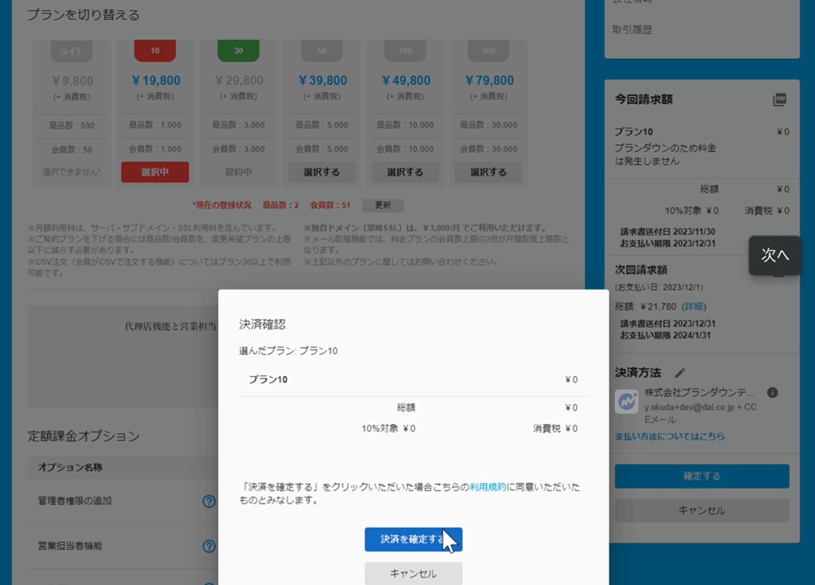The image size is (815, 585).
Task: Click the red 選択中 button
Action: click(x=155, y=172)
